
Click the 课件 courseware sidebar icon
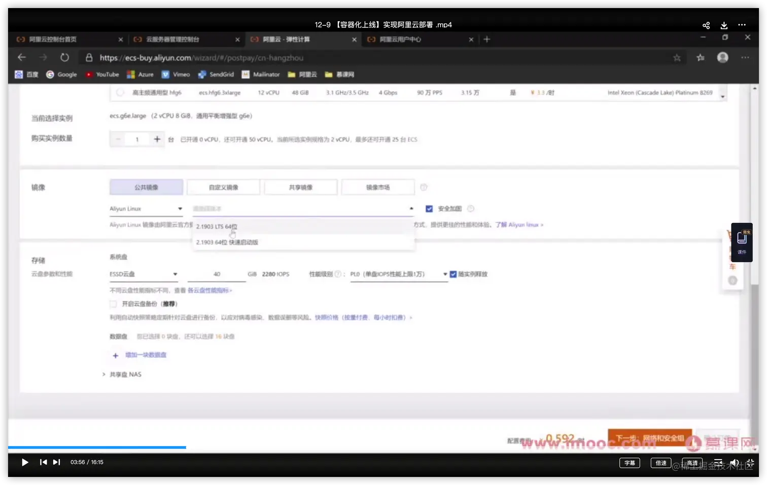coord(742,242)
